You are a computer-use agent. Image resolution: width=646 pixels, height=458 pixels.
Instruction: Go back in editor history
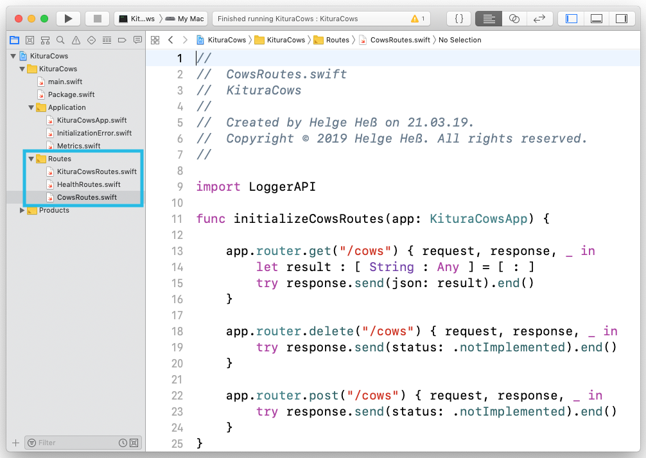[171, 40]
